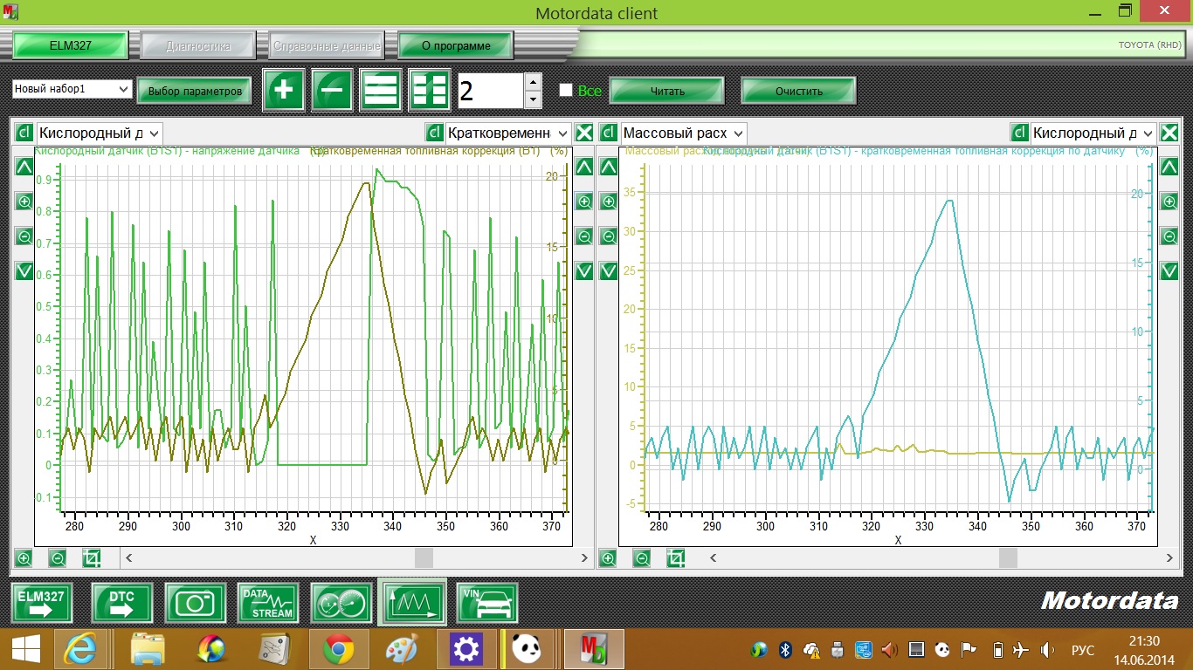Image resolution: width=1193 pixels, height=670 pixels.
Task: Shift left chart's left axis up
Action: tap(24, 167)
